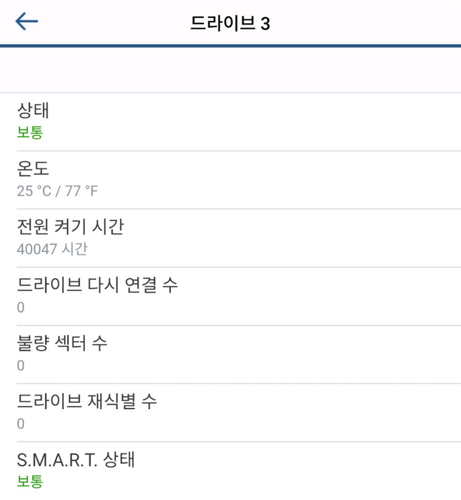Tap the blue divider line below the title
The height and width of the screenshot is (500, 461).
coord(230,45)
